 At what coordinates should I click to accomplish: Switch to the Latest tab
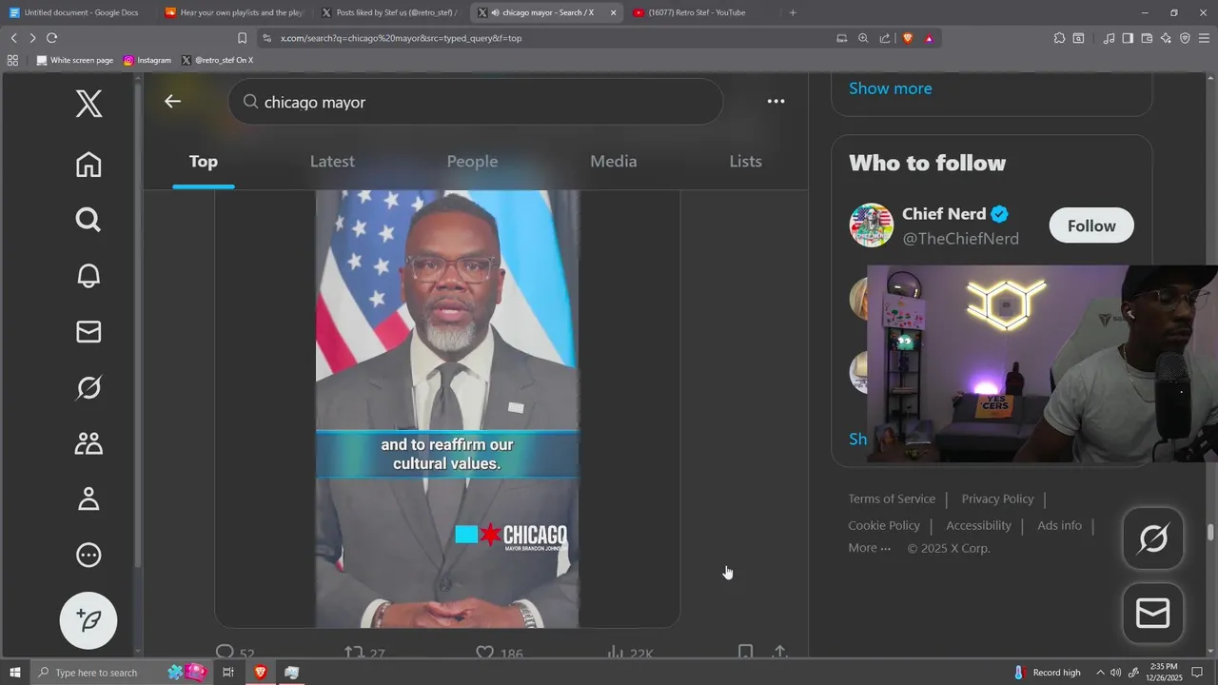[332, 162]
